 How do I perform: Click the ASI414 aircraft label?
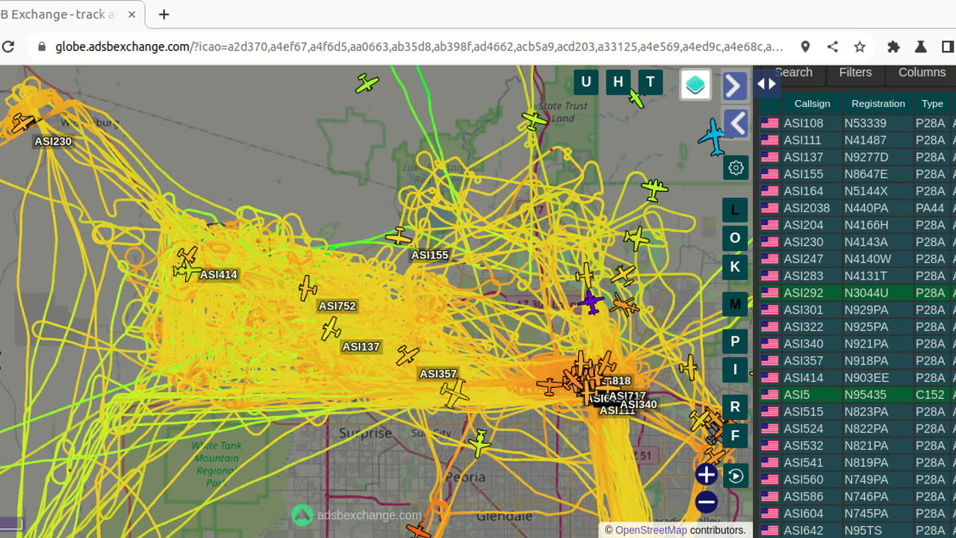[219, 274]
